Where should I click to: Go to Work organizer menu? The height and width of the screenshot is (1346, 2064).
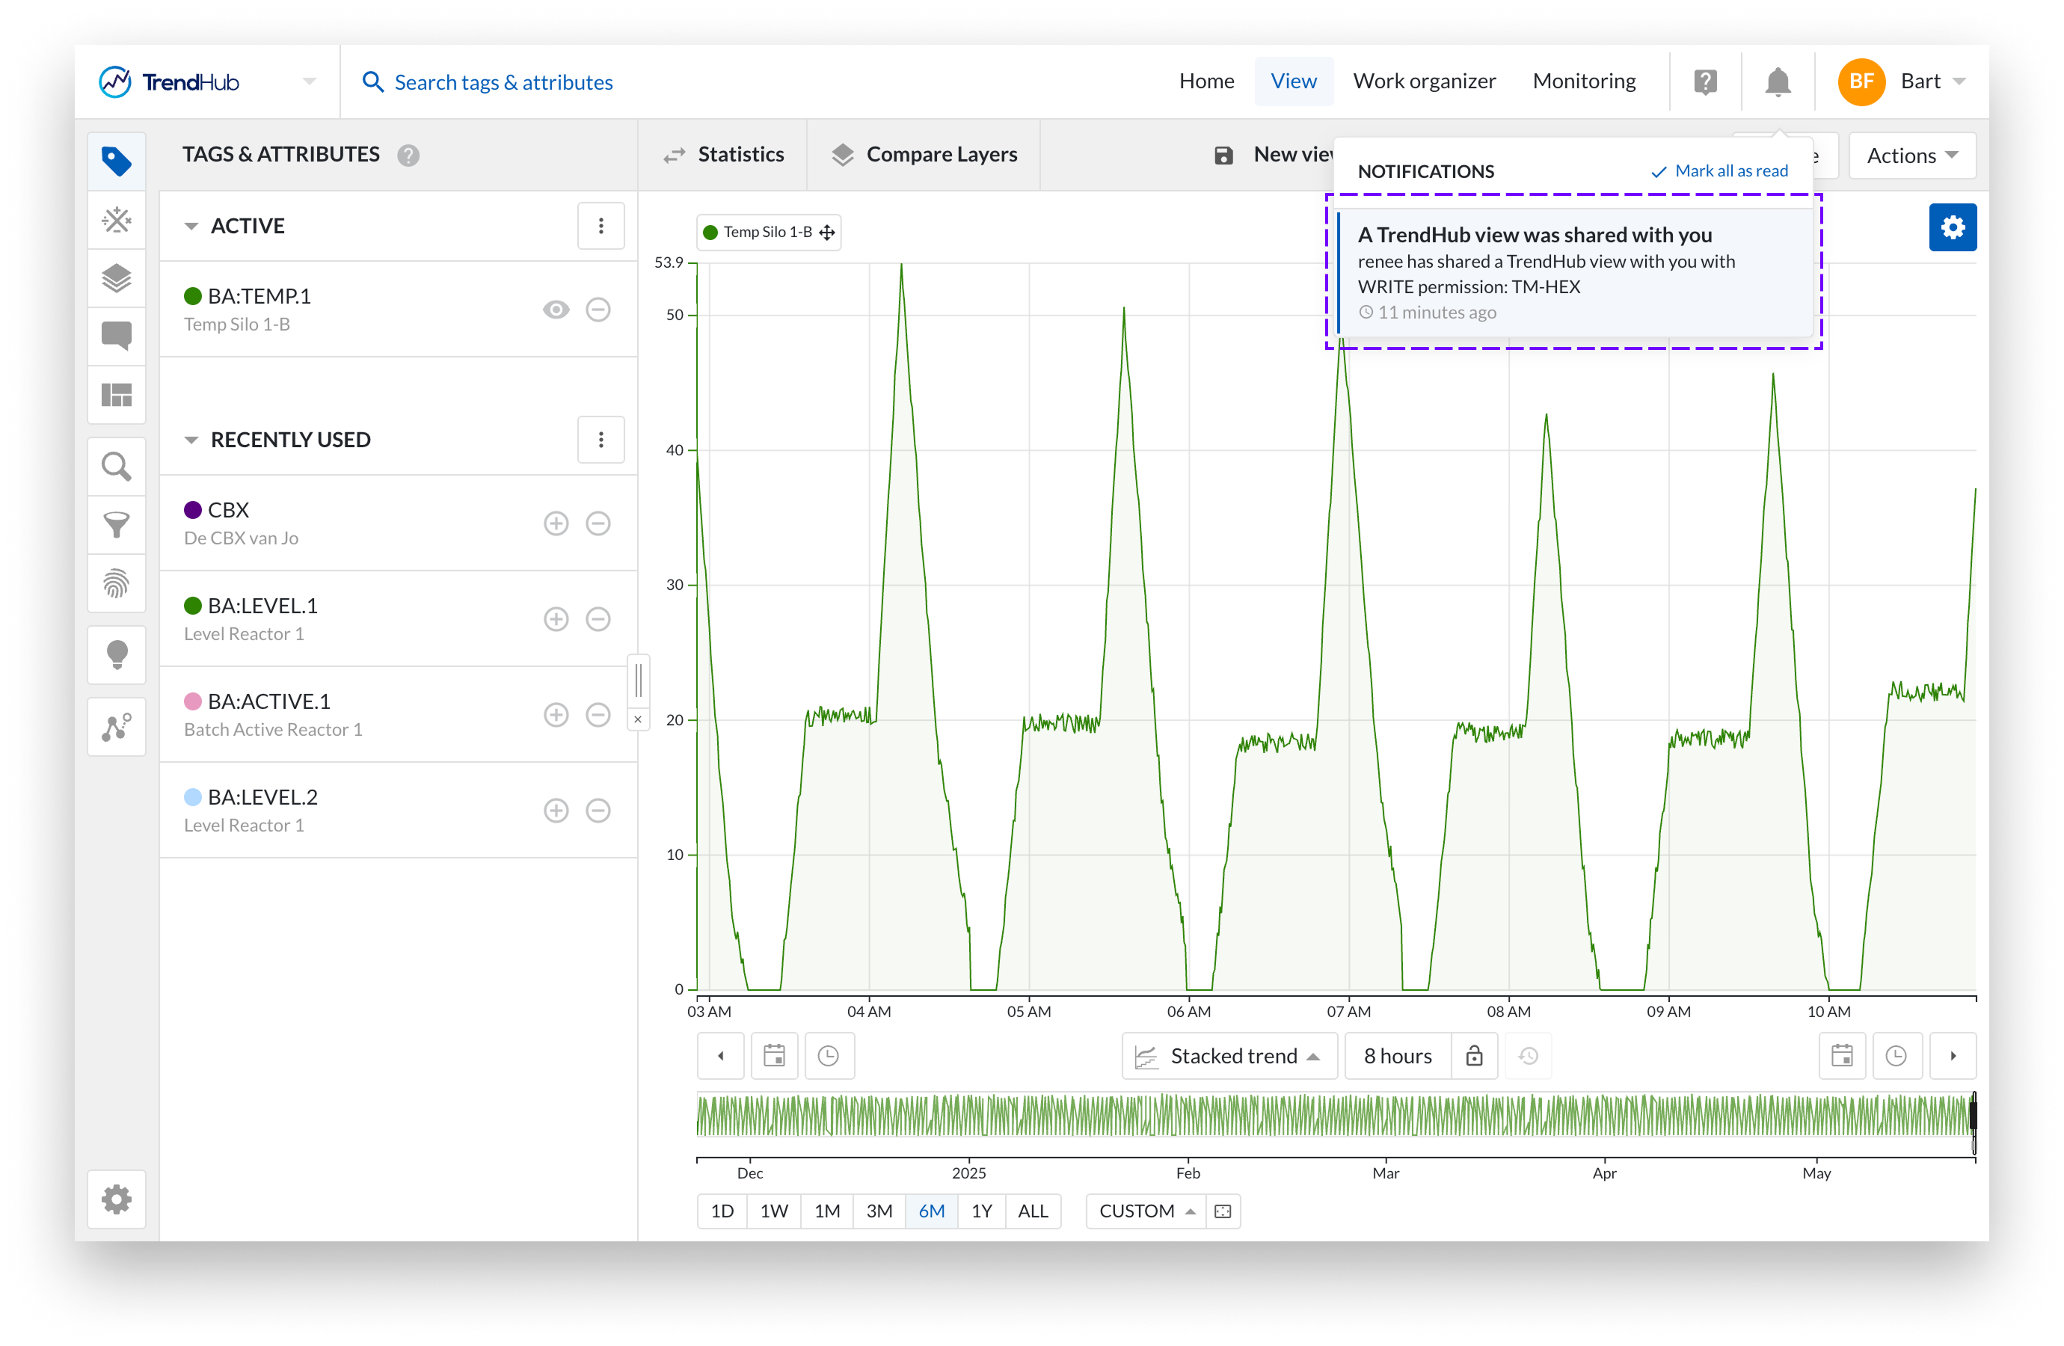point(1424,82)
